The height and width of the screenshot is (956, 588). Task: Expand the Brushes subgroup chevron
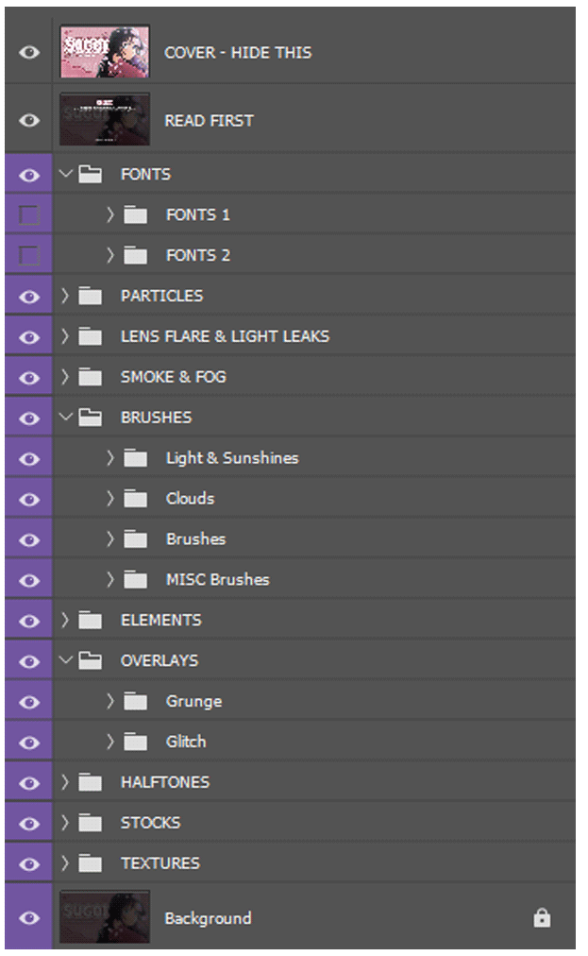pyautogui.click(x=110, y=538)
